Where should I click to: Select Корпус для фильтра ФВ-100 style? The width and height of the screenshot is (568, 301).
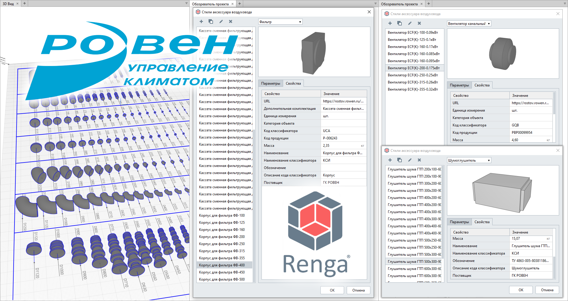point(225,215)
